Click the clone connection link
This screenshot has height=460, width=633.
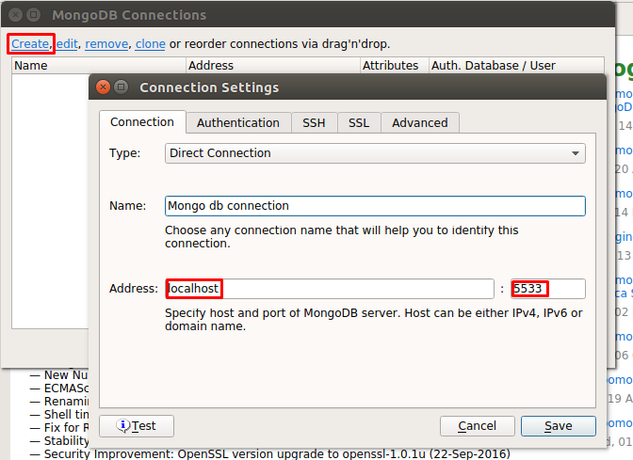click(x=150, y=43)
